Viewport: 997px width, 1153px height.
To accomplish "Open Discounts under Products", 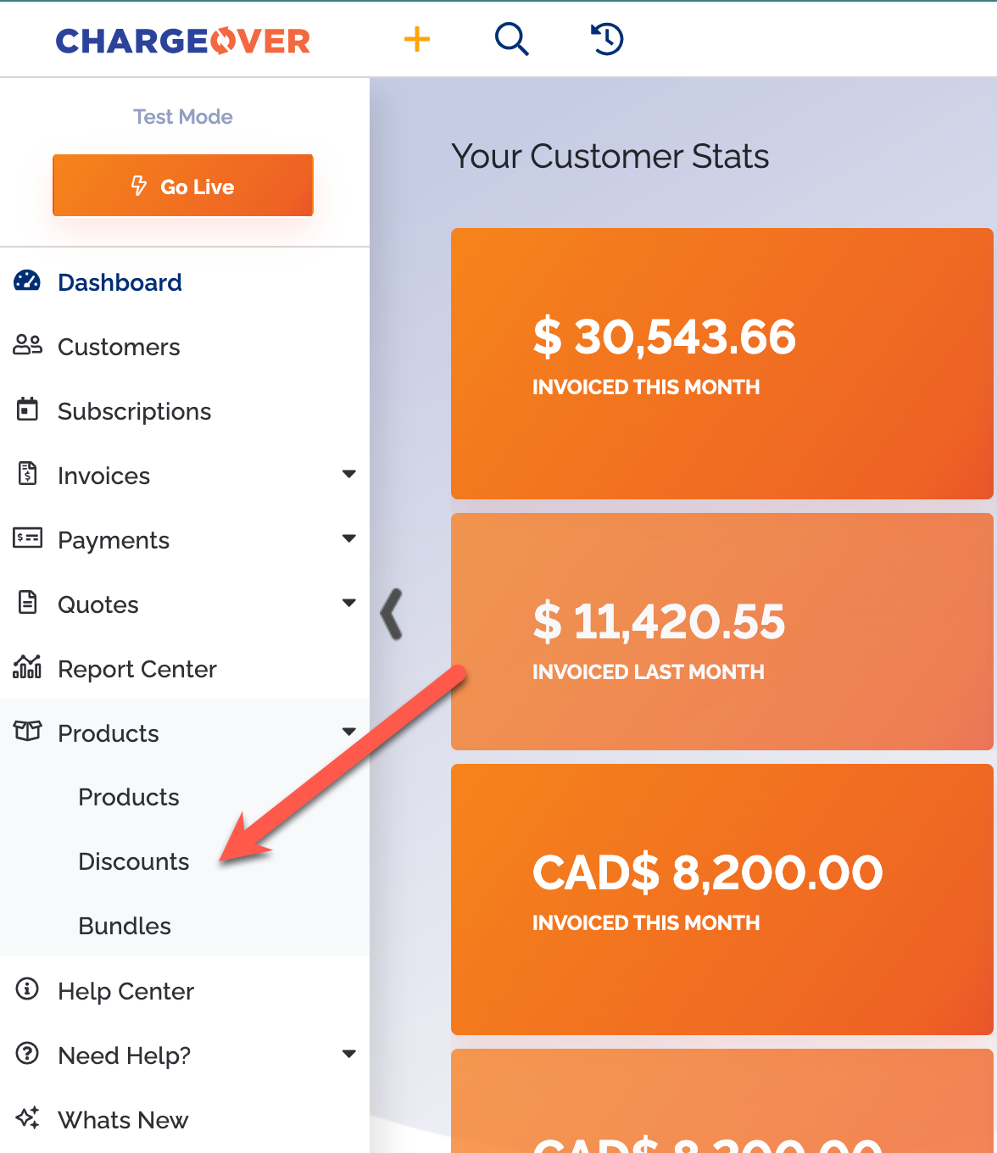I will tap(134, 861).
